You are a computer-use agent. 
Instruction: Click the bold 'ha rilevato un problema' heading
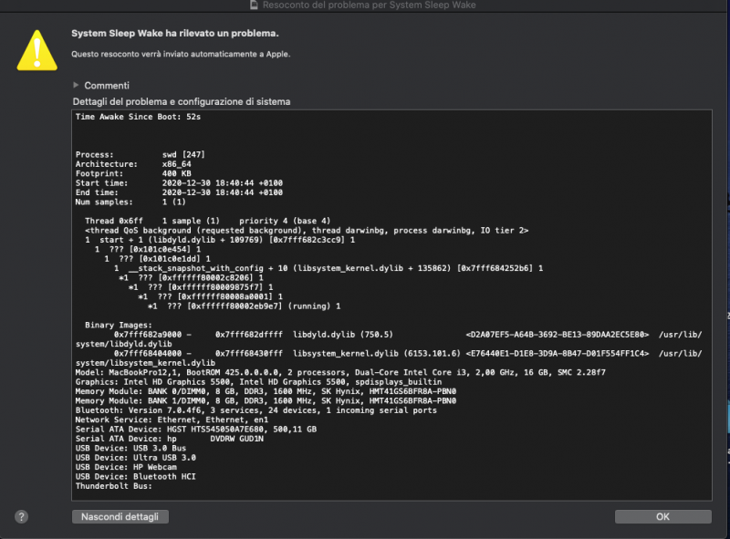[175, 34]
